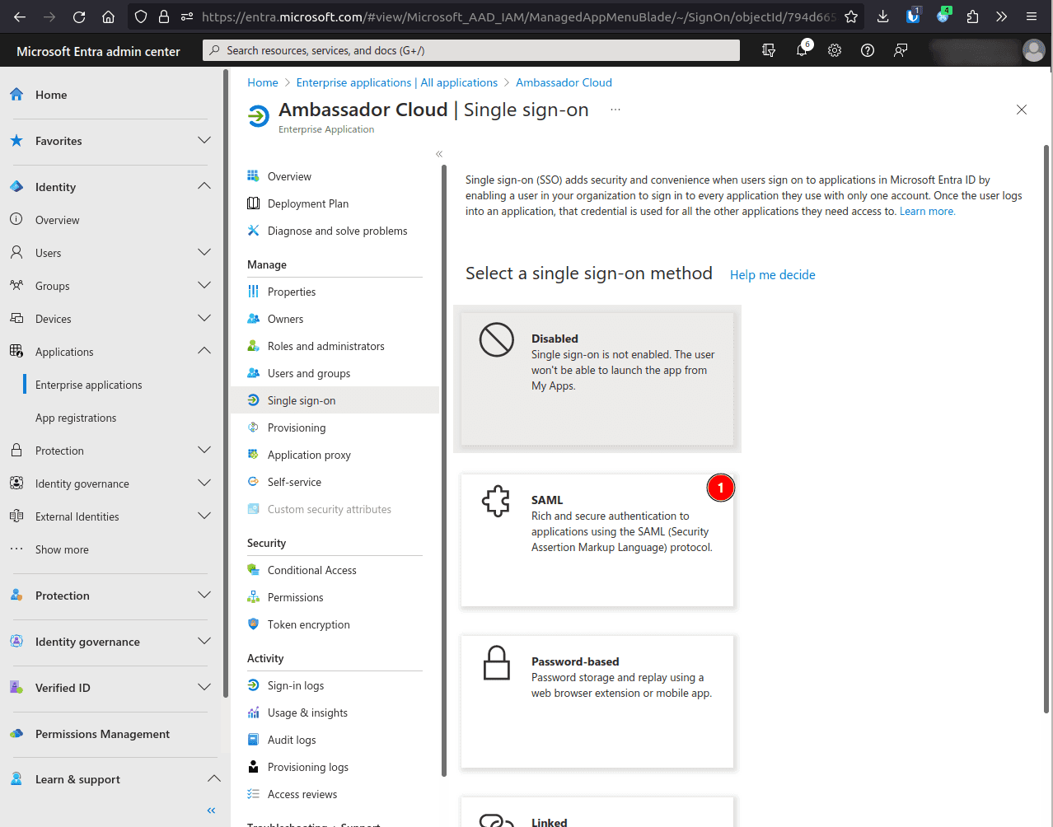Choose the Linked sign-on card

(597, 812)
